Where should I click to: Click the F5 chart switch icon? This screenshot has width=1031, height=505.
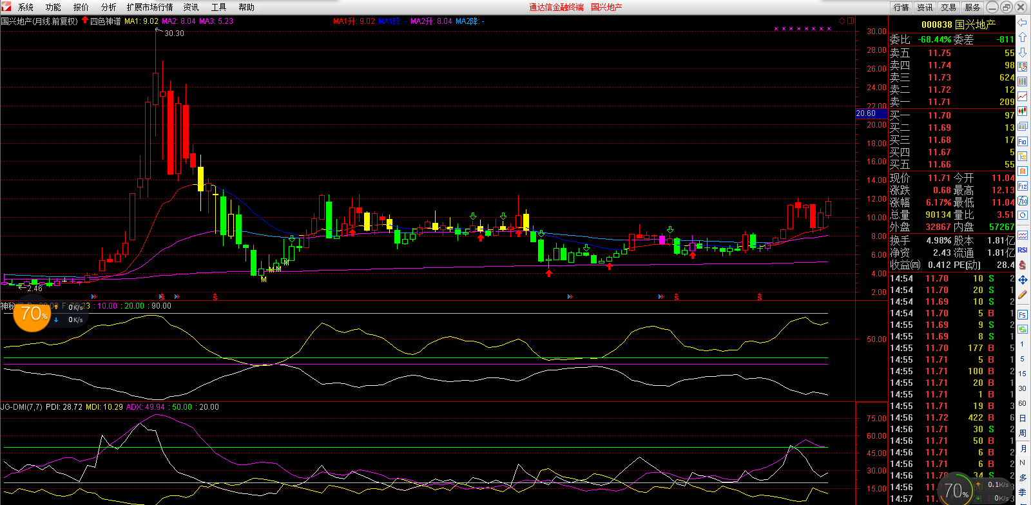coord(1023,314)
